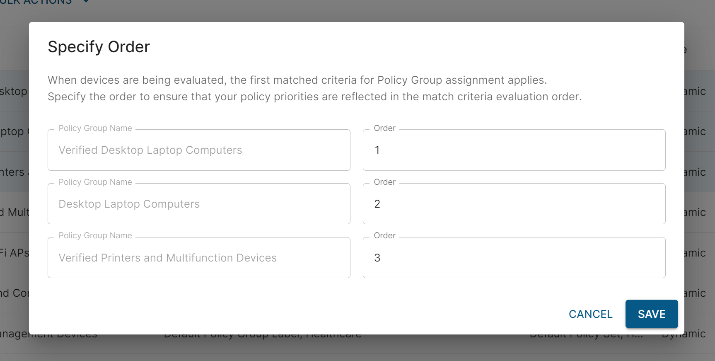Click the Specify Order dialog title

coord(99,47)
